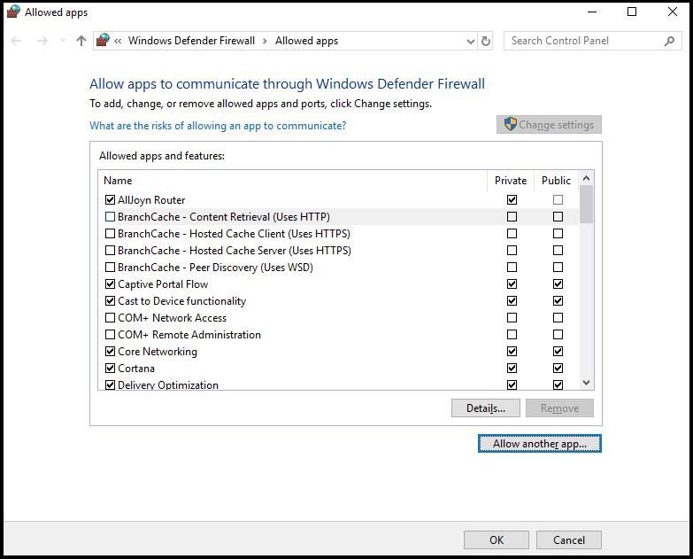Image resolution: width=693 pixels, height=559 pixels.
Task: Click the search magnifier icon
Action: (669, 41)
